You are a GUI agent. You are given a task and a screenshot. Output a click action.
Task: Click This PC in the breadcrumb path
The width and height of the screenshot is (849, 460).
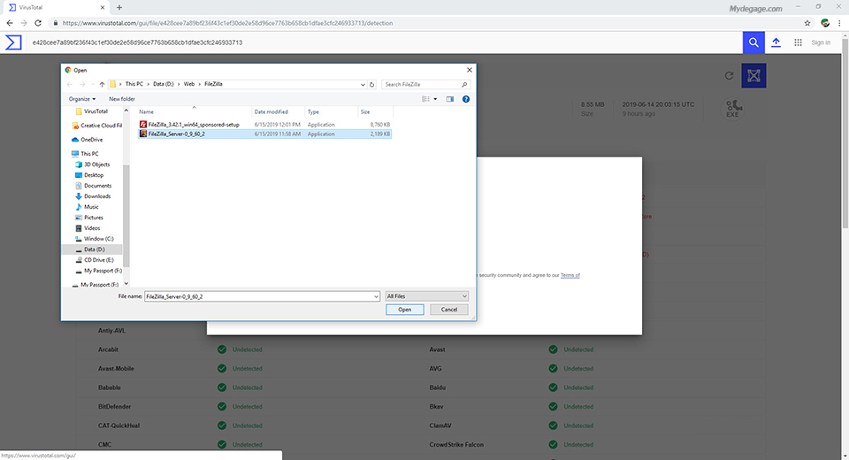134,84
